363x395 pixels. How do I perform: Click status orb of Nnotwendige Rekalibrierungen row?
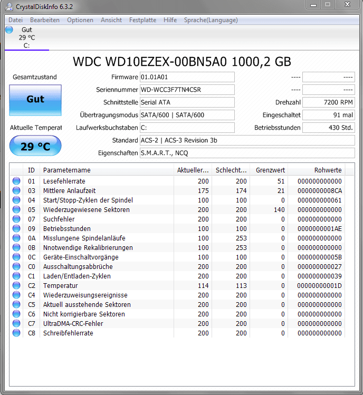[16, 247]
